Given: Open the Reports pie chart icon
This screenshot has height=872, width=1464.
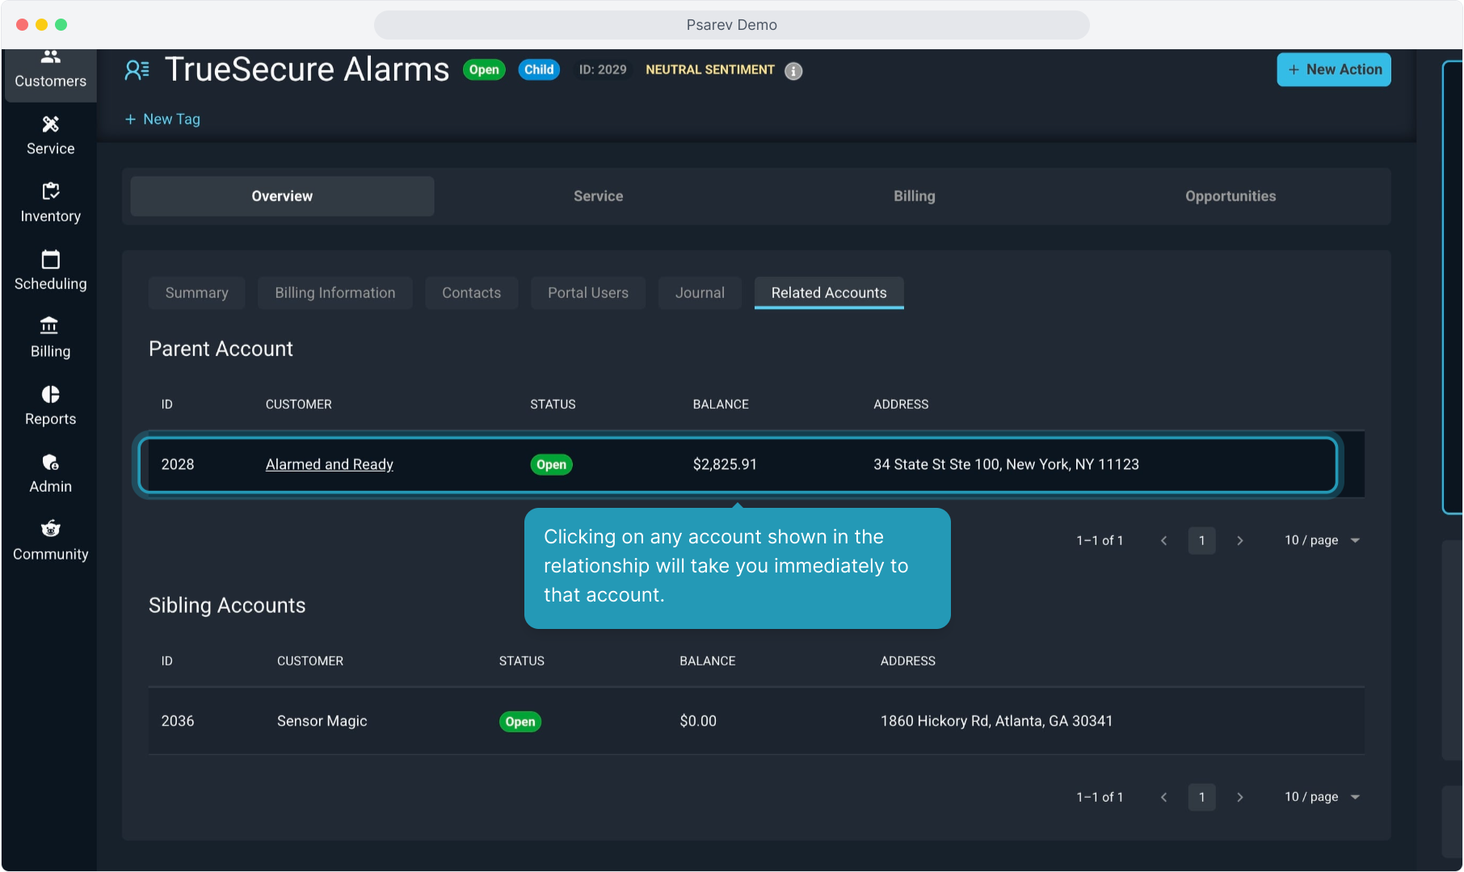Looking at the screenshot, I should click(x=50, y=394).
